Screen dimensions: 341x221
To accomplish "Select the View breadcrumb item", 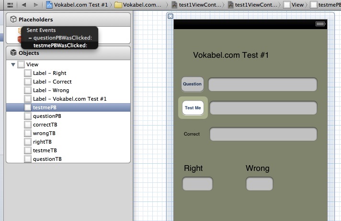I will pyautogui.click(x=294, y=5).
